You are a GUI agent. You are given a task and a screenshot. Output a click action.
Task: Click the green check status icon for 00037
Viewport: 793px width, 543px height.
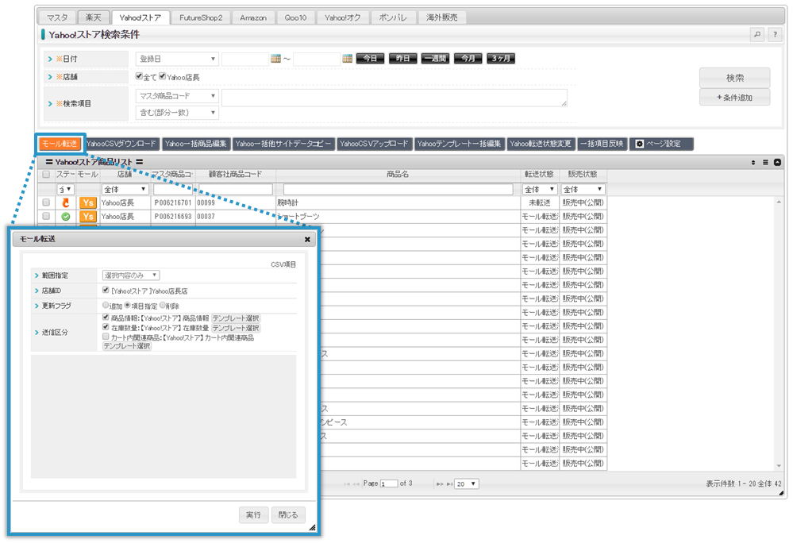click(x=65, y=217)
